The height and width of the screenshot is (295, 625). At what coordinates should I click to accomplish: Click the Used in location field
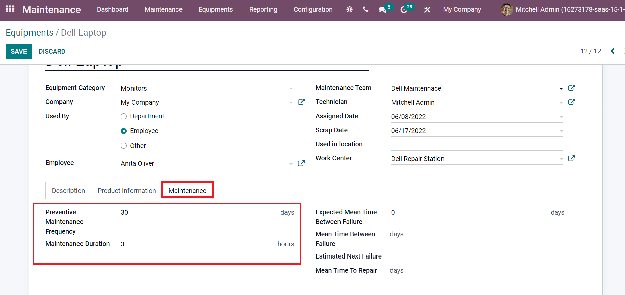click(477, 144)
